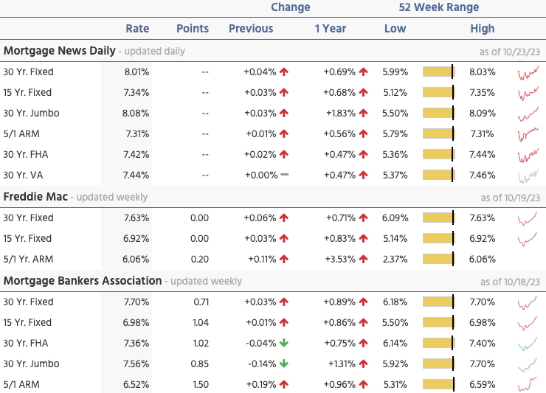
Task: Click the Rate column header
Action: 137,29
